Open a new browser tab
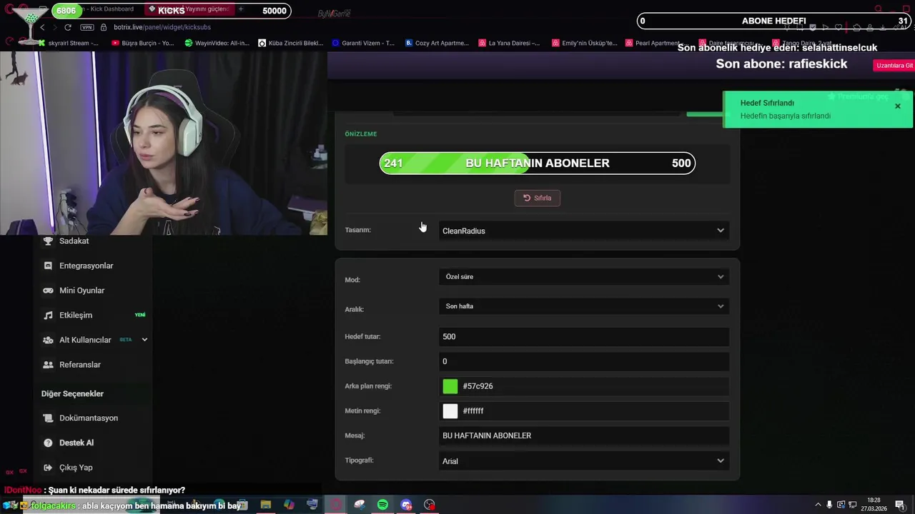This screenshot has height=514, width=915. point(241,9)
